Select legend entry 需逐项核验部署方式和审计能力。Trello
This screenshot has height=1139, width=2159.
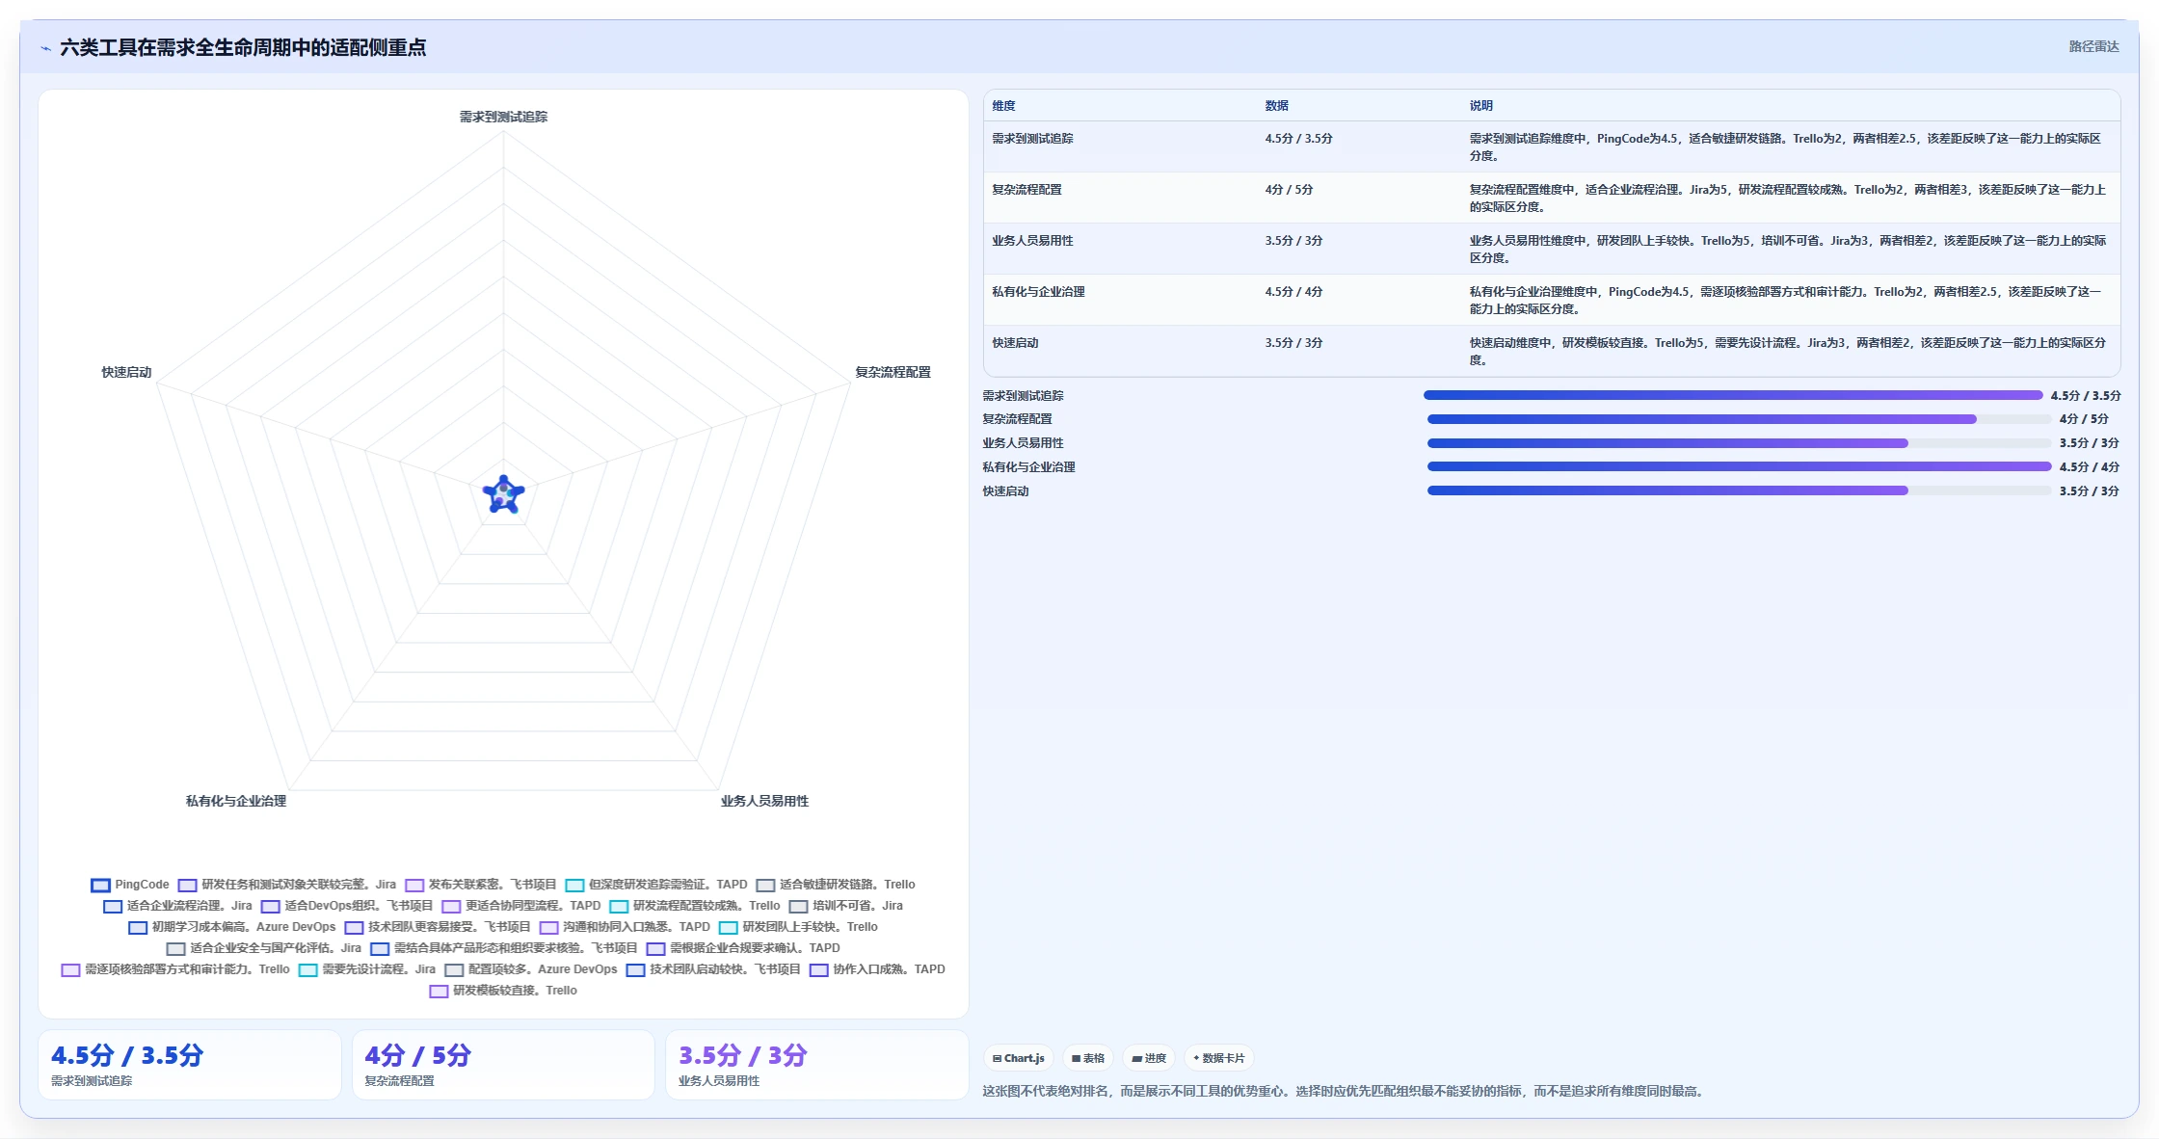coord(175,969)
